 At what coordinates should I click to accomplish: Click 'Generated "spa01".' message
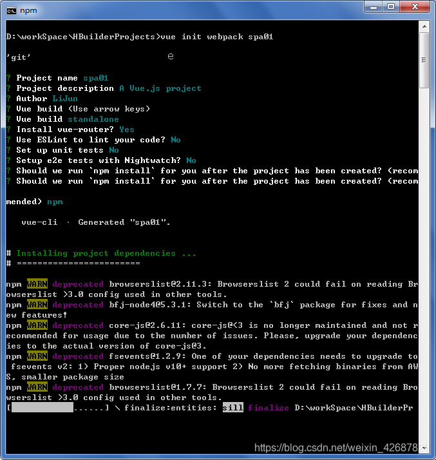click(124, 222)
